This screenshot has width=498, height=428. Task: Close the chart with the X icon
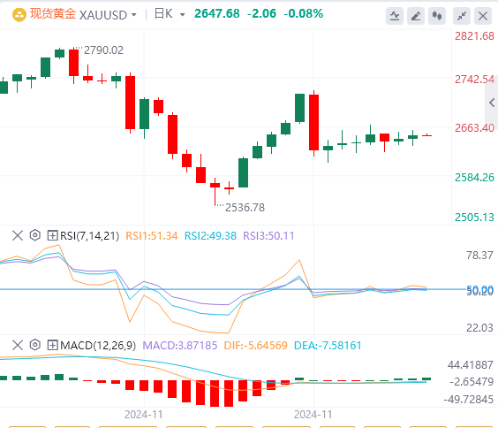pyautogui.click(x=483, y=16)
